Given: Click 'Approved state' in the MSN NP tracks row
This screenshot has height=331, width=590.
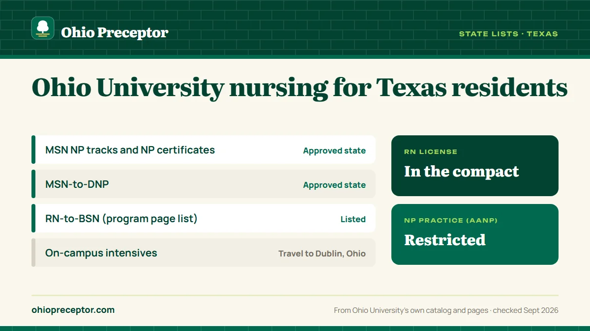Looking at the screenshot, I should (x=334, y=151).
